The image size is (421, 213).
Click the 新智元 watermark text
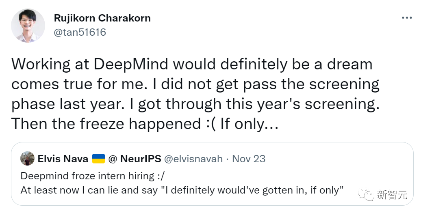coord(393,196)
